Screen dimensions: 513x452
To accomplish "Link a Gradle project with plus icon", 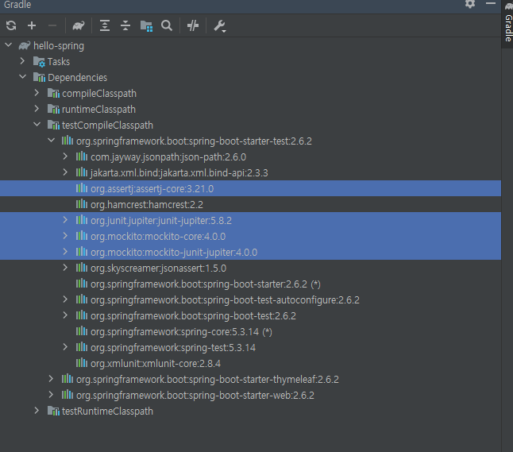I will (x=32, y=25).
